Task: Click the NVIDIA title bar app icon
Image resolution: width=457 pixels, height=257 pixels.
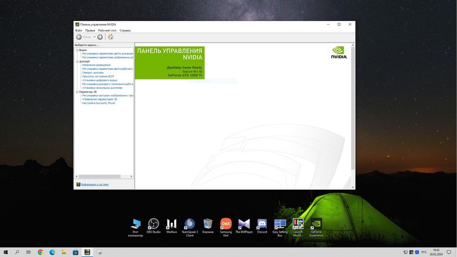Action: point(77,25)
